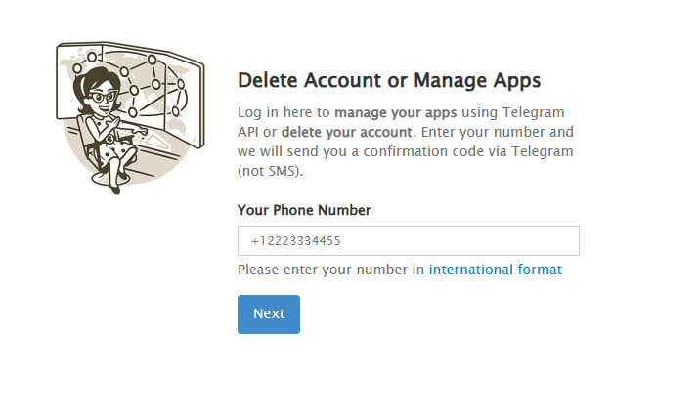The width and height of the screenshot is (698, 415).
Task: Click the network node circle above woman's head
Action: [92, 57]
